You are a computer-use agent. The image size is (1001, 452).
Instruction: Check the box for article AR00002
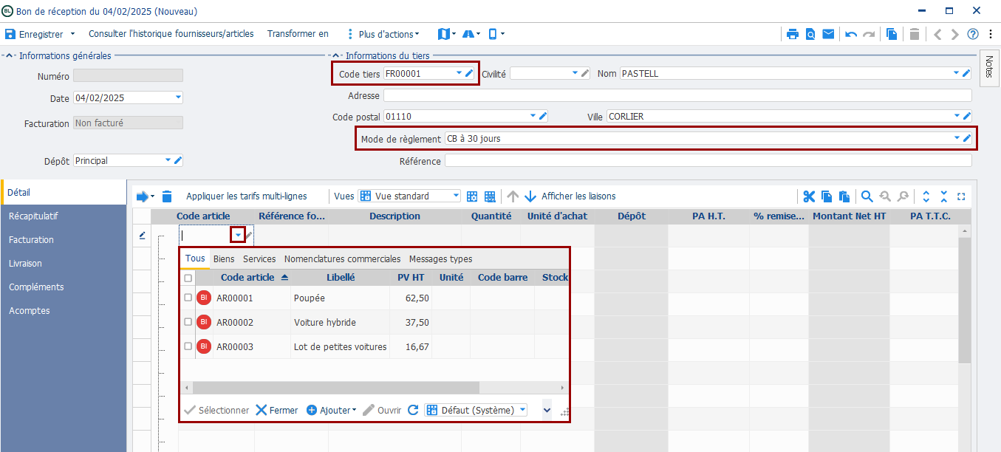tap(188, 322)
